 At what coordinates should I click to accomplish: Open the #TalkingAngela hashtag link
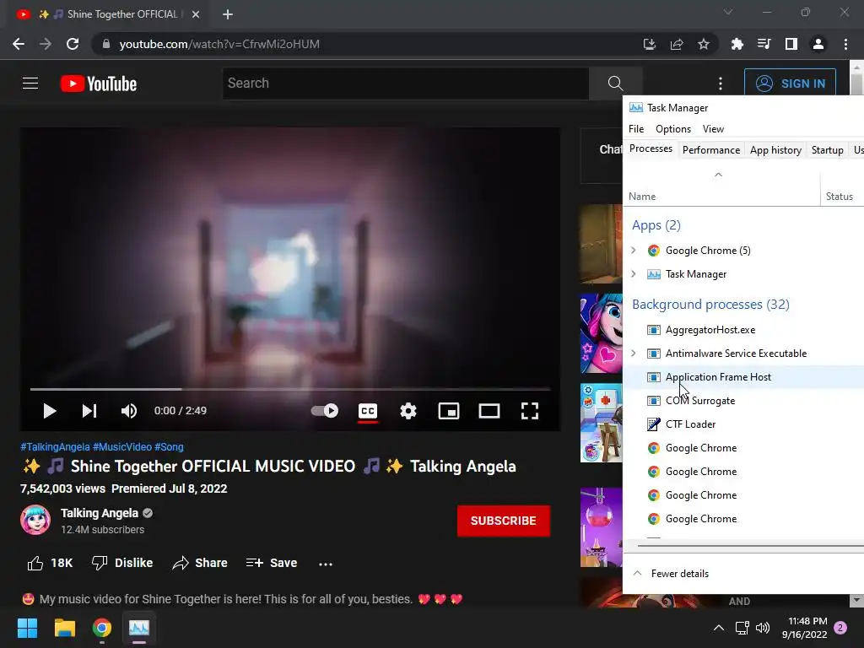pos(55,447)
